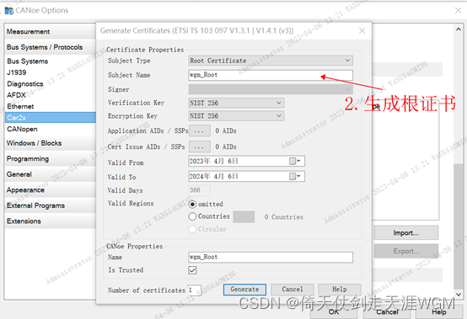Open the Verification Key dropdown

(x=236, y=103)
